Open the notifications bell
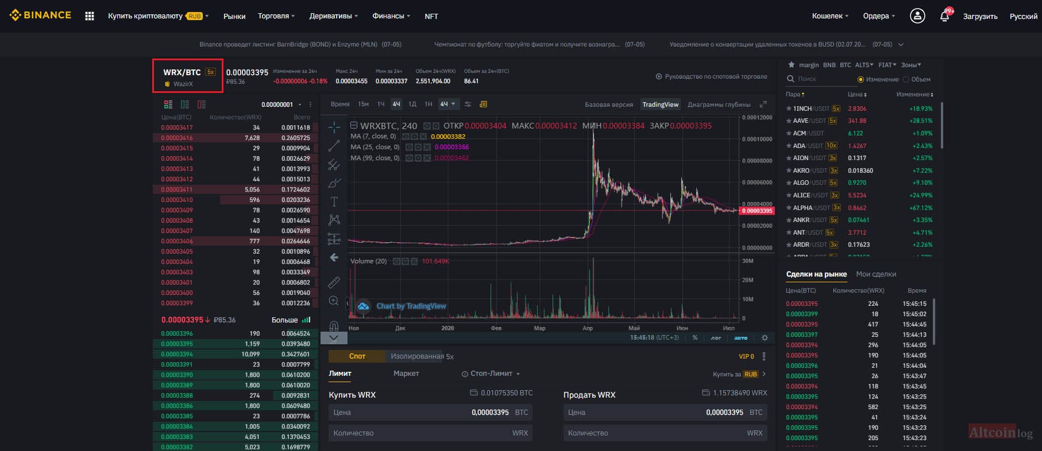Image resolution: width=1042 pixels, height=451 pixels. [945, 15]
